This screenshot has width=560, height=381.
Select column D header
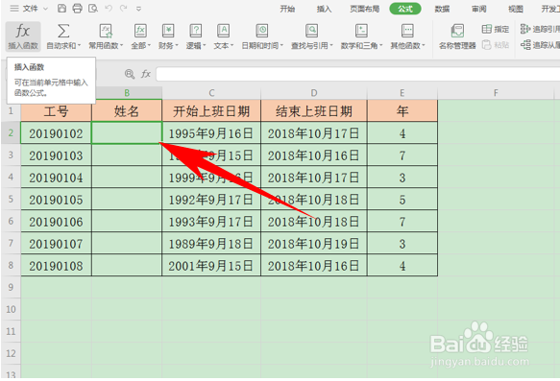(x=313, y=93)
